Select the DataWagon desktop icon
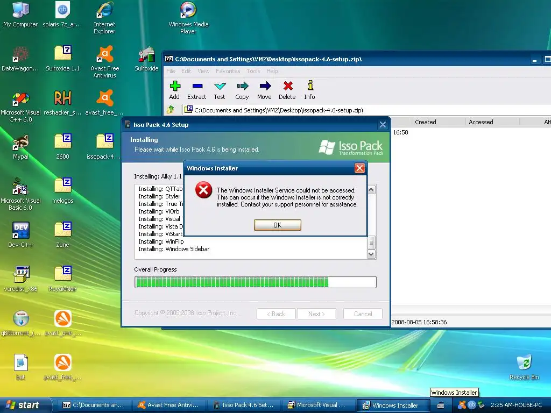Screen dimensions: 551x413 20,59
